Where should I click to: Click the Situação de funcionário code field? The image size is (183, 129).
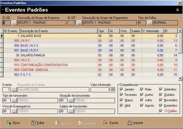click(x=63, y=101)
